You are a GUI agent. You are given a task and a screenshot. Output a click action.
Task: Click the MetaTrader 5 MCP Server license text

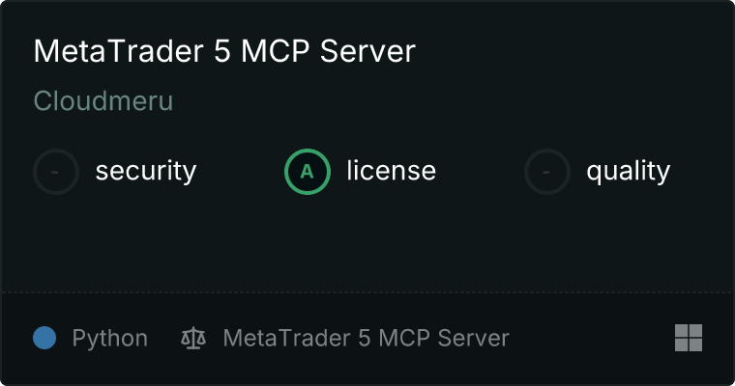[x=367, y=338]
